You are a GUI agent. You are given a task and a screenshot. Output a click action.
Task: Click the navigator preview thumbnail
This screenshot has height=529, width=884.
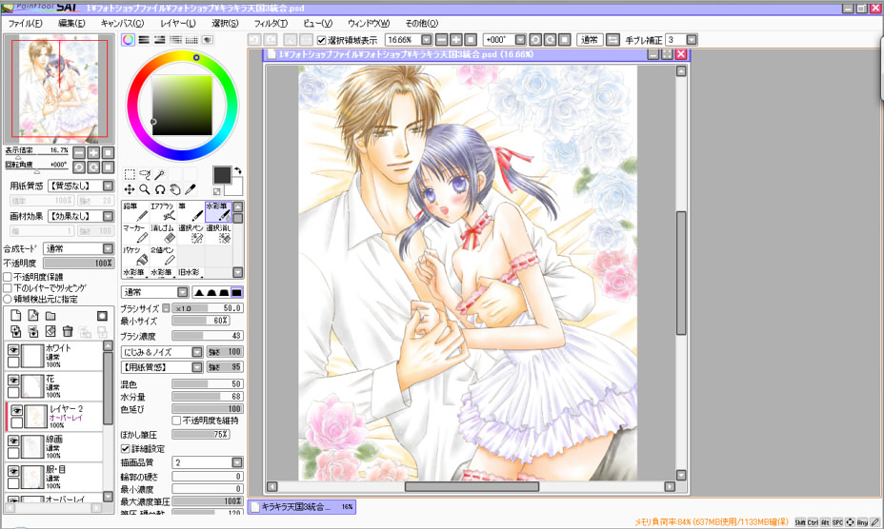59,88
